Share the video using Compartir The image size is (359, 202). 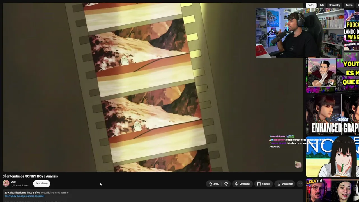coord(242,184)
